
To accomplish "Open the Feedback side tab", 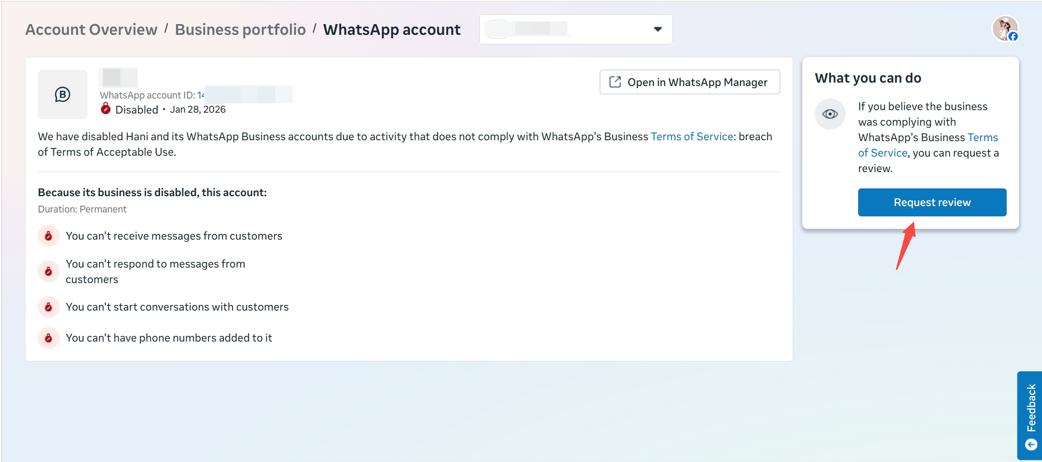I will click(1031, 407).
